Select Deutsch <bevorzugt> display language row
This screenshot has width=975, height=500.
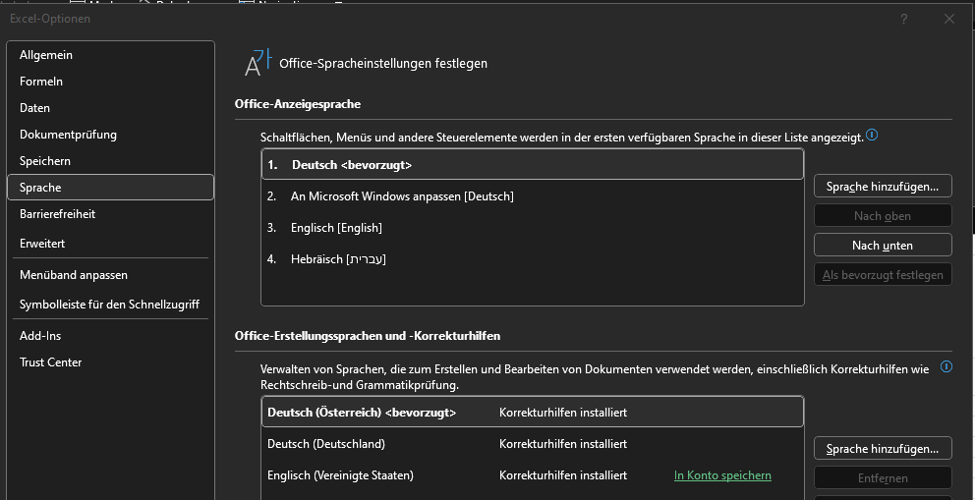pos(533,165)
